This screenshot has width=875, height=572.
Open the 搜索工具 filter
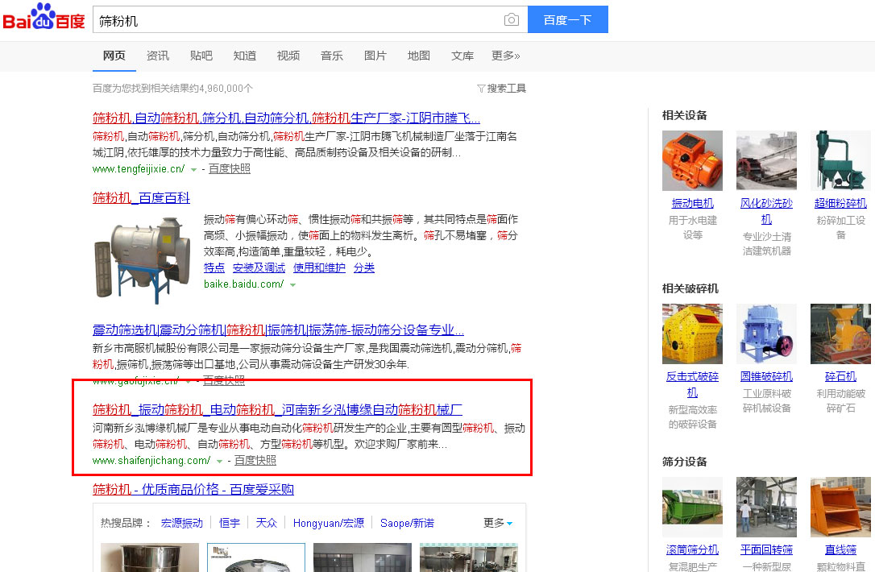coord(501,89)
